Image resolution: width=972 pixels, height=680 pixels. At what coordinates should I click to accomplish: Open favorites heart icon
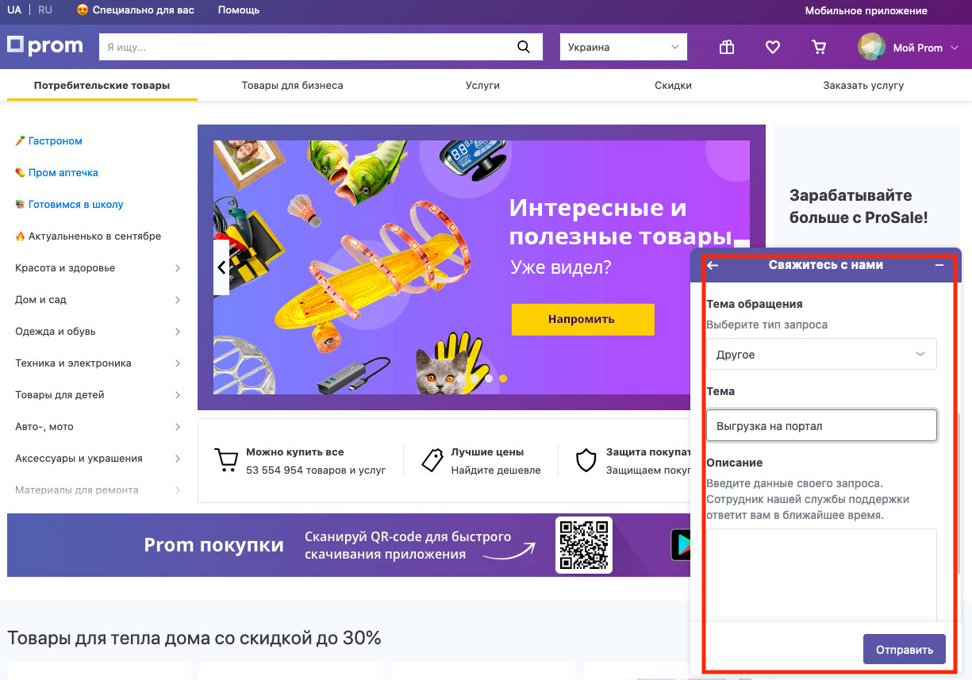pyautogui.click(x=773, y=48)
